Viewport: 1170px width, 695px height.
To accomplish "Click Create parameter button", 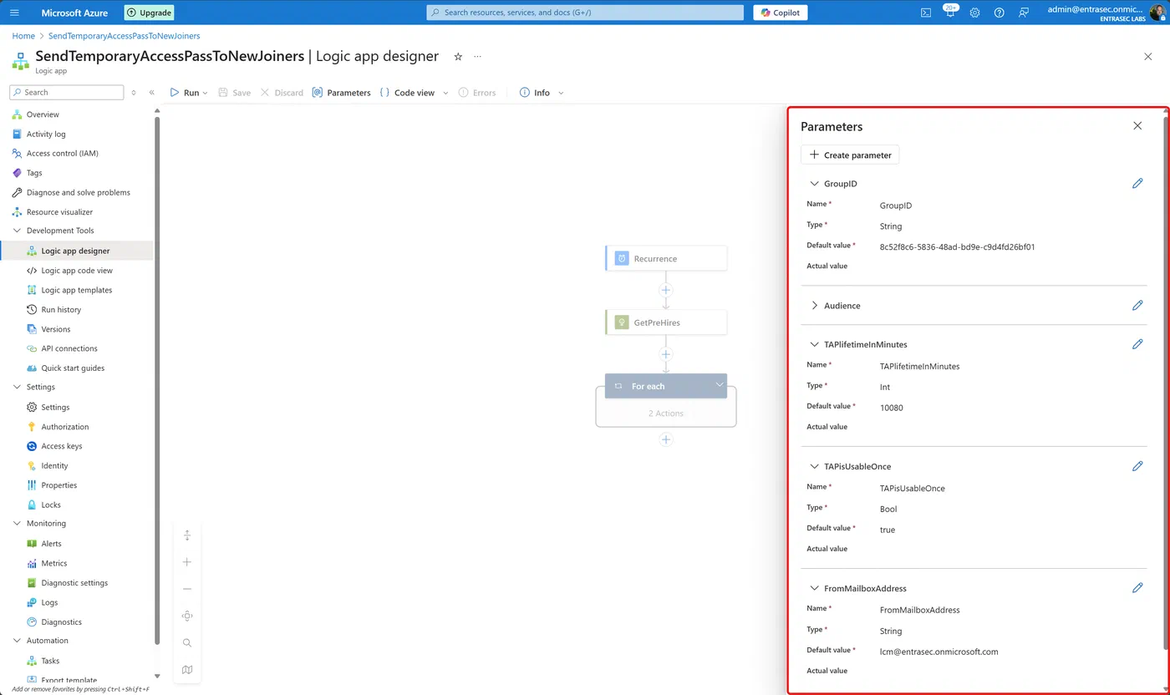I will tap(850, 155).
